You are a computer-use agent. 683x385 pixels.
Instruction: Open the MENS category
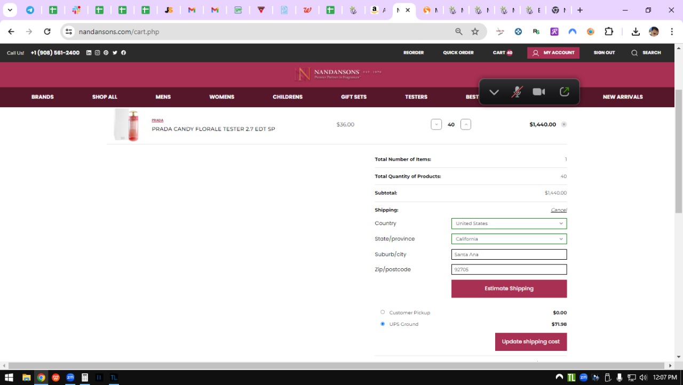tap(163, 97)
